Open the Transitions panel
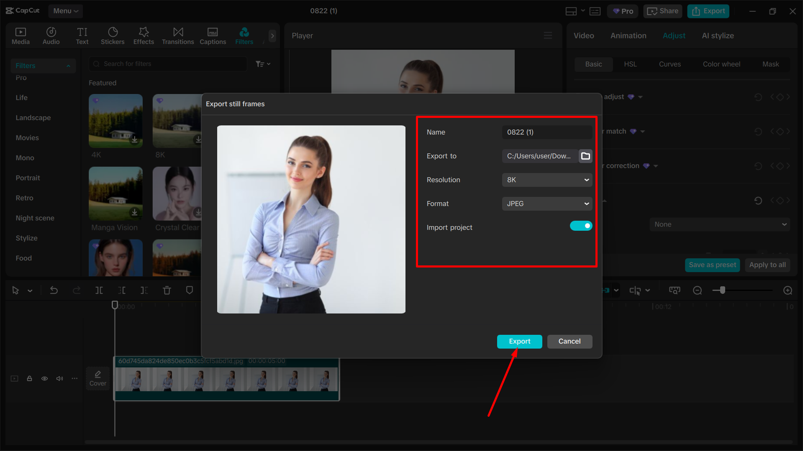Screen dimensions: 803x451 point(178,35)
